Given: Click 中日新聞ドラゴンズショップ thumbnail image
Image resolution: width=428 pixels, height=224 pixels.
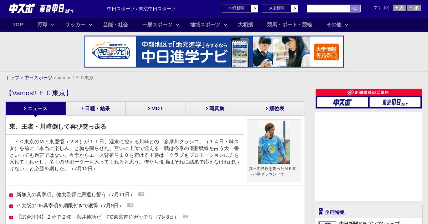Looking at the screenshot, I should [328, 223].
